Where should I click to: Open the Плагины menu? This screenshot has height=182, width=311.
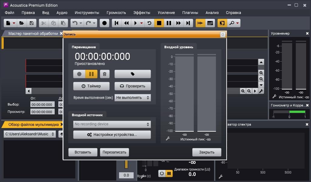(190, 13)
